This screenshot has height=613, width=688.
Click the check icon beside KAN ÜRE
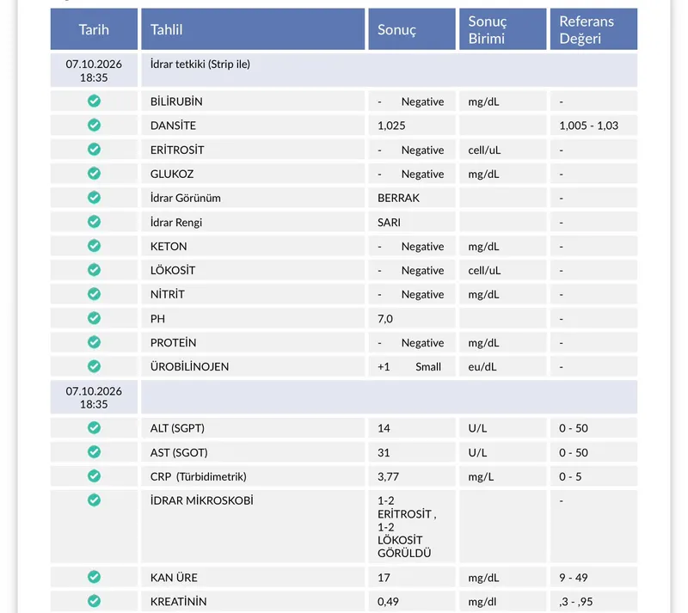(94, 577)
